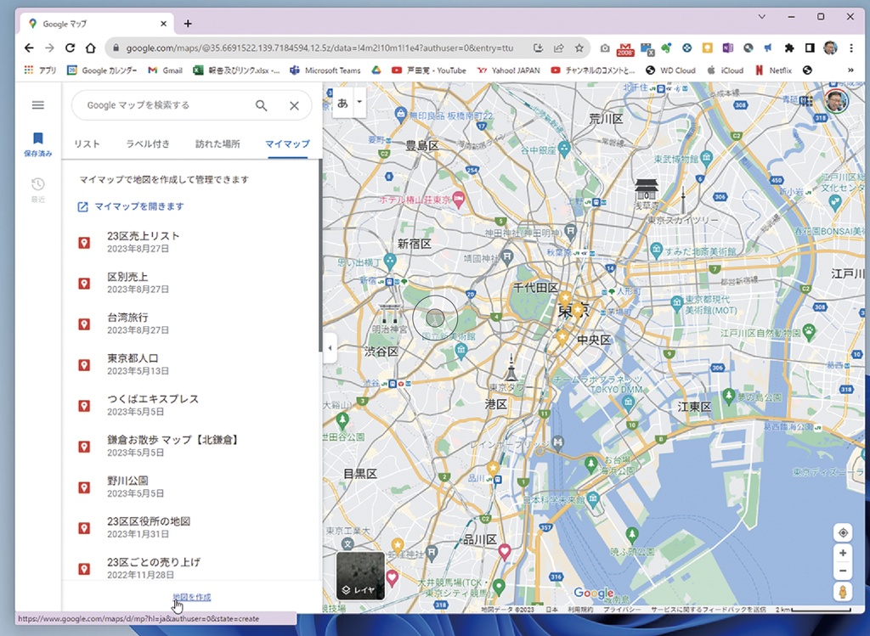Image resolution: width=870 pixels, height=636 pixels.
Task: Zoom out with the minus button
Action: pos(843,571)
